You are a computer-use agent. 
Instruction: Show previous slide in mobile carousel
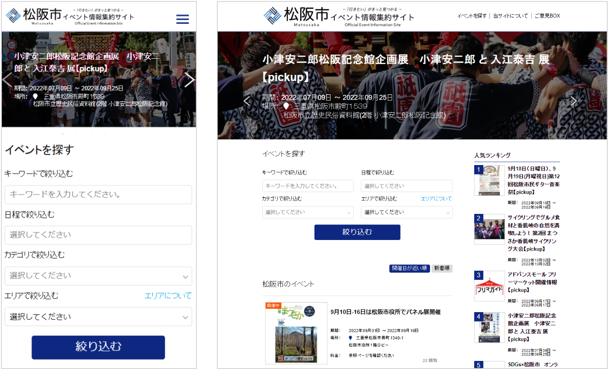pyautogui.click(x=8, y=80)
